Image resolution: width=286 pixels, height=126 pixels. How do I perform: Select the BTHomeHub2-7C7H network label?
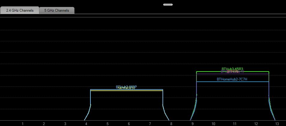pyautogui.click(x=232, y=79)
